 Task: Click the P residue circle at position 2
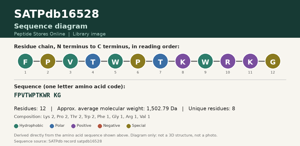[48, 61]
